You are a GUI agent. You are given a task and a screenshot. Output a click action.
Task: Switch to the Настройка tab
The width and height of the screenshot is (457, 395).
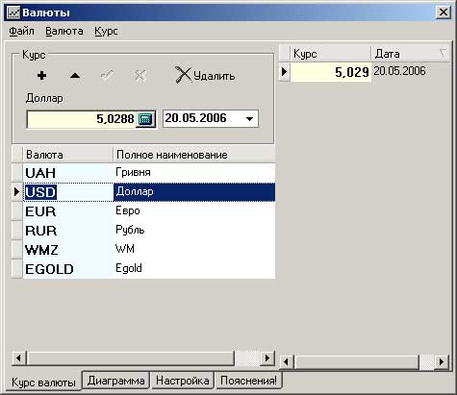(x=183, y=381)
